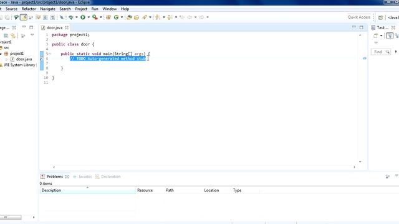
Task: Click the Open Type toolbar icon
Action: pyautogui.click(x=129, y=17)
